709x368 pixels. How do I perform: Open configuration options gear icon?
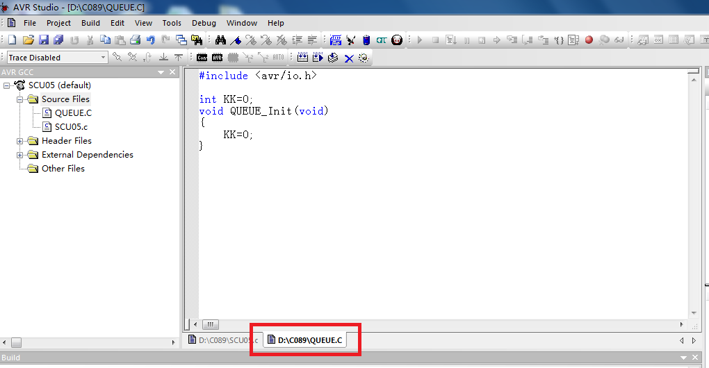point(364,58)
